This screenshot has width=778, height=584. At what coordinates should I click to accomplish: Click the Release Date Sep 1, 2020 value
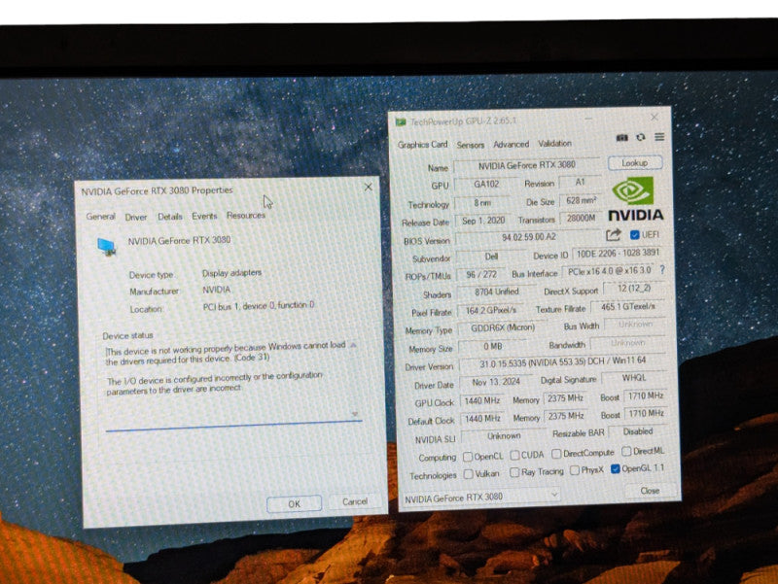(483, 221)
